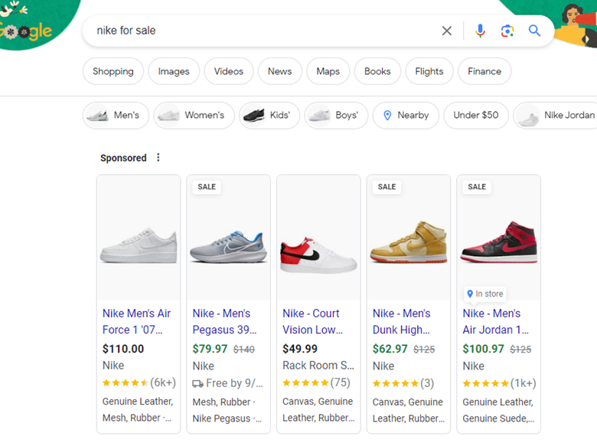
Task: Click the $100.97 sale price on Air Jordan 1
Action: [x=483, y=349]
